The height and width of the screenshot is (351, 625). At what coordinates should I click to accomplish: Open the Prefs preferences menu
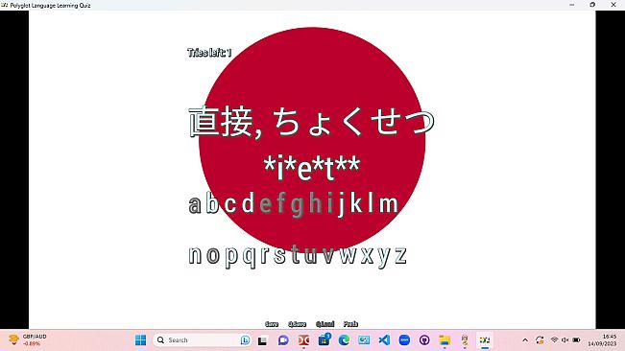click(350, 324)
